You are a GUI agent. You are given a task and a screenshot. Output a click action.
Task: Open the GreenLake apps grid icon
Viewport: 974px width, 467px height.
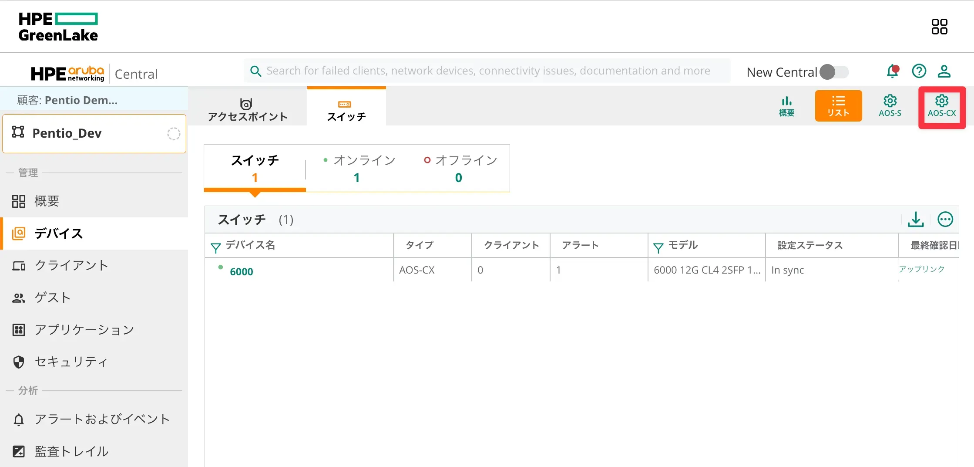coord(939,27)
